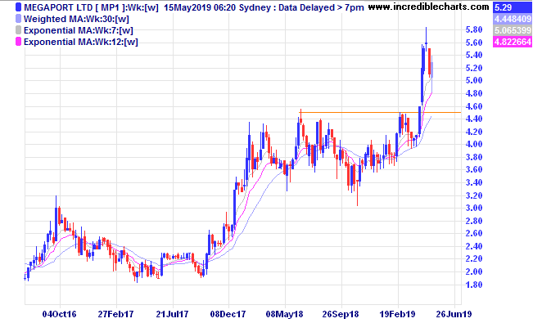Click the 08May18 date axis label

coord(285,314)
